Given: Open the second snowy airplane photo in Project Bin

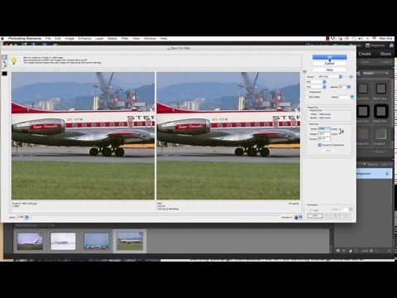Looking at the screenshot, I should 63,241.
